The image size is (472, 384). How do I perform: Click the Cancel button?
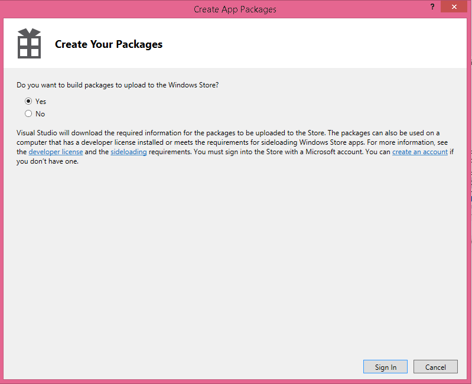[435, 367]
